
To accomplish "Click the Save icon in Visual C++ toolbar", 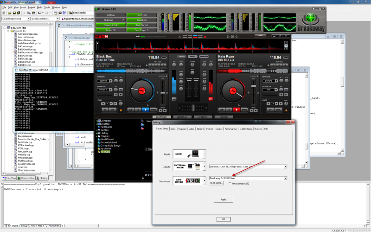I will (x=14, y=13).
